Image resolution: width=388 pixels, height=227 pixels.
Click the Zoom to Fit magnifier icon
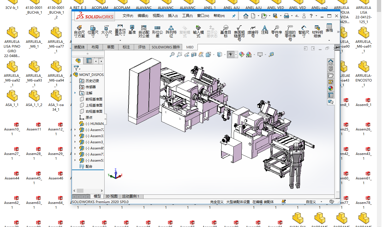click(x=172, y=55)
